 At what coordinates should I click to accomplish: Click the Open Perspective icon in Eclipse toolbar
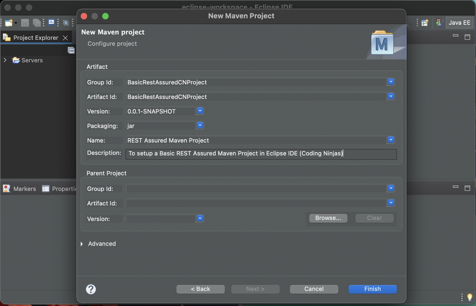coord(425,23)
